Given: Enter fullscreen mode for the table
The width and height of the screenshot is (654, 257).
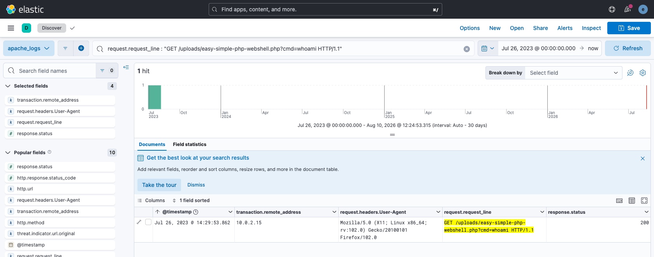Looking at the screenshot, I should [x=644, y=201].
